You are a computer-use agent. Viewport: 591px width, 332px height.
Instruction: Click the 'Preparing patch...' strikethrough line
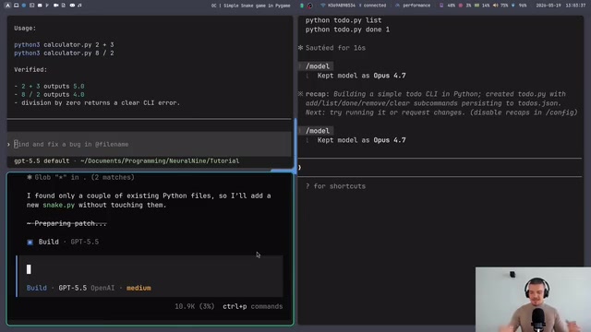[x=66, y=223]
